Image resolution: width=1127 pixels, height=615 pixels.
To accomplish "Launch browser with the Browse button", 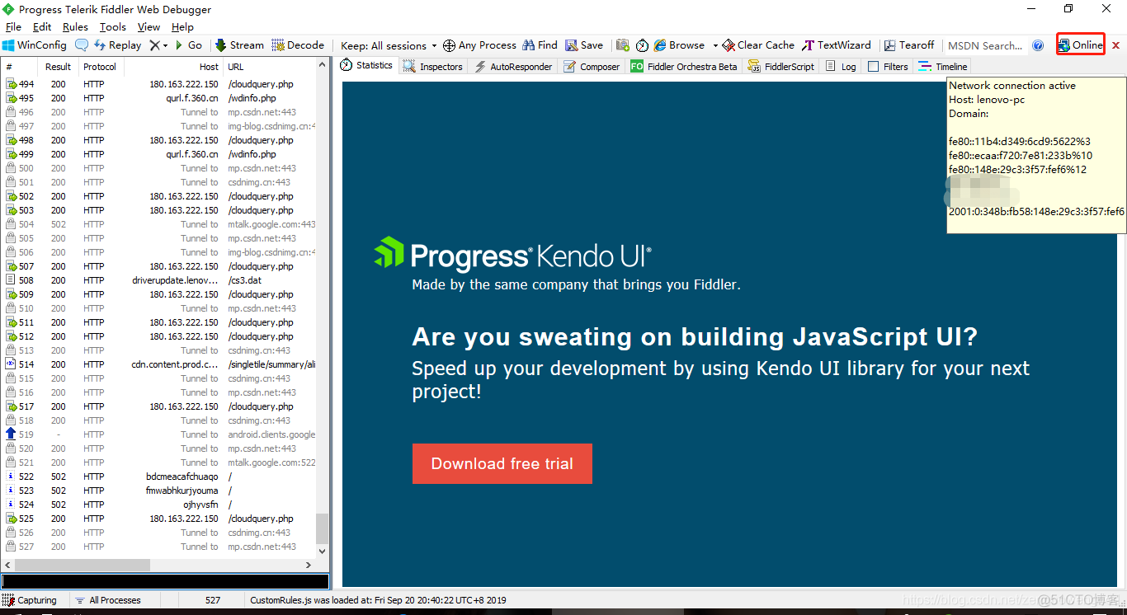I will [x=679, y=45].
